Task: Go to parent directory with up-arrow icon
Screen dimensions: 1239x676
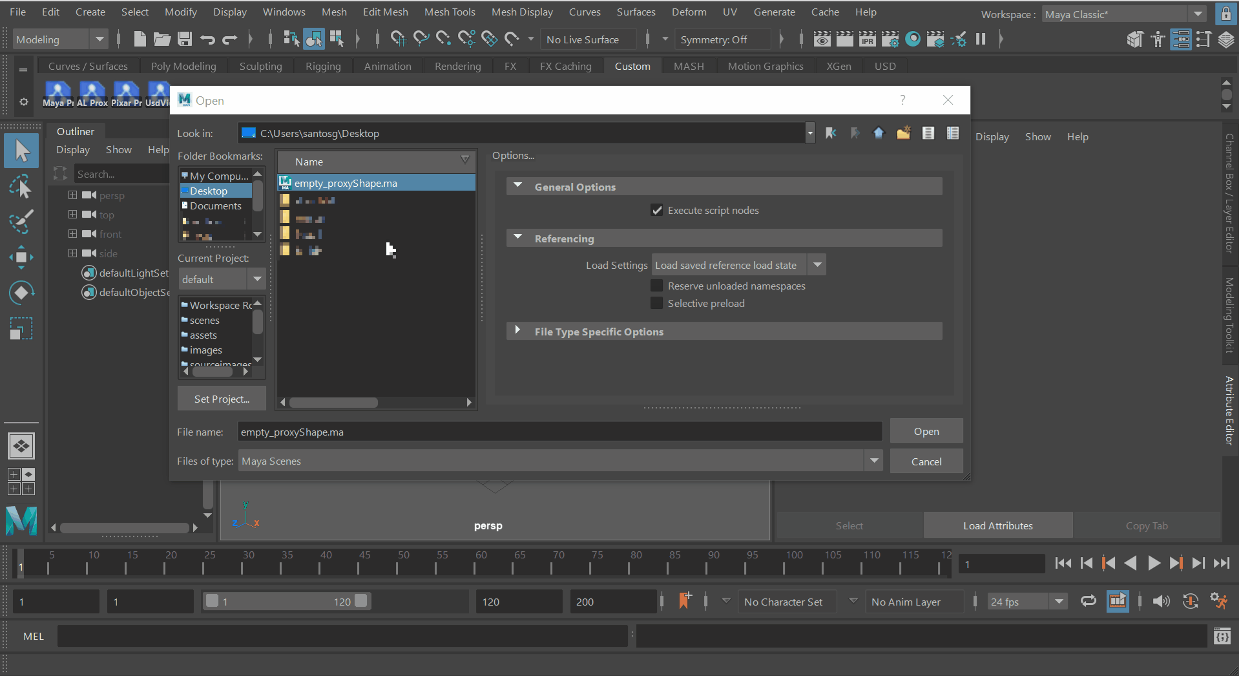Action: coord(879,133)
